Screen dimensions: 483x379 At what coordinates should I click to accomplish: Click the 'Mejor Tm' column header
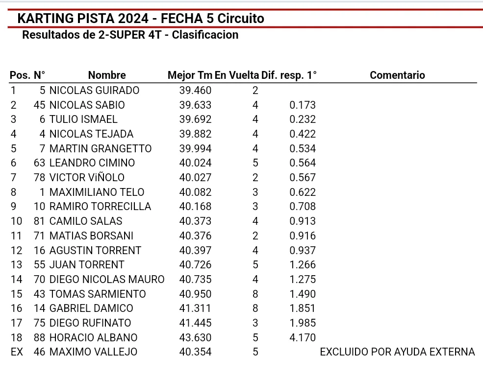point(190,75)
